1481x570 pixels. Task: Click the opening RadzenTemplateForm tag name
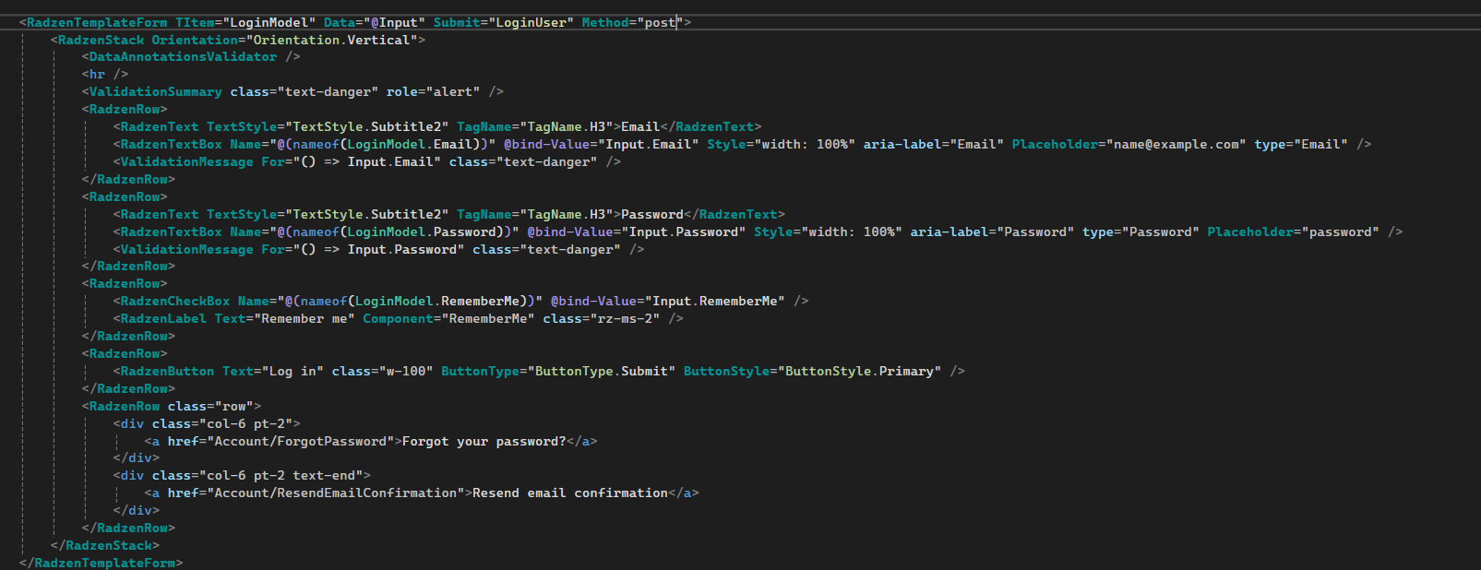(97, 22)
